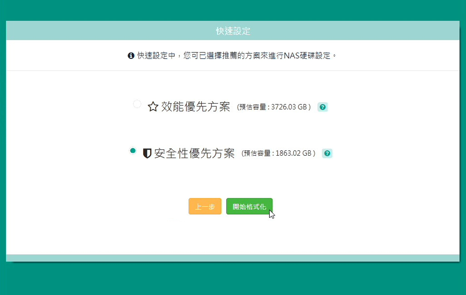The width and height of the screenshot is (466, 295).
Task: Select the 安全性優先方案 radio button
Action: (x=133, y=151)
